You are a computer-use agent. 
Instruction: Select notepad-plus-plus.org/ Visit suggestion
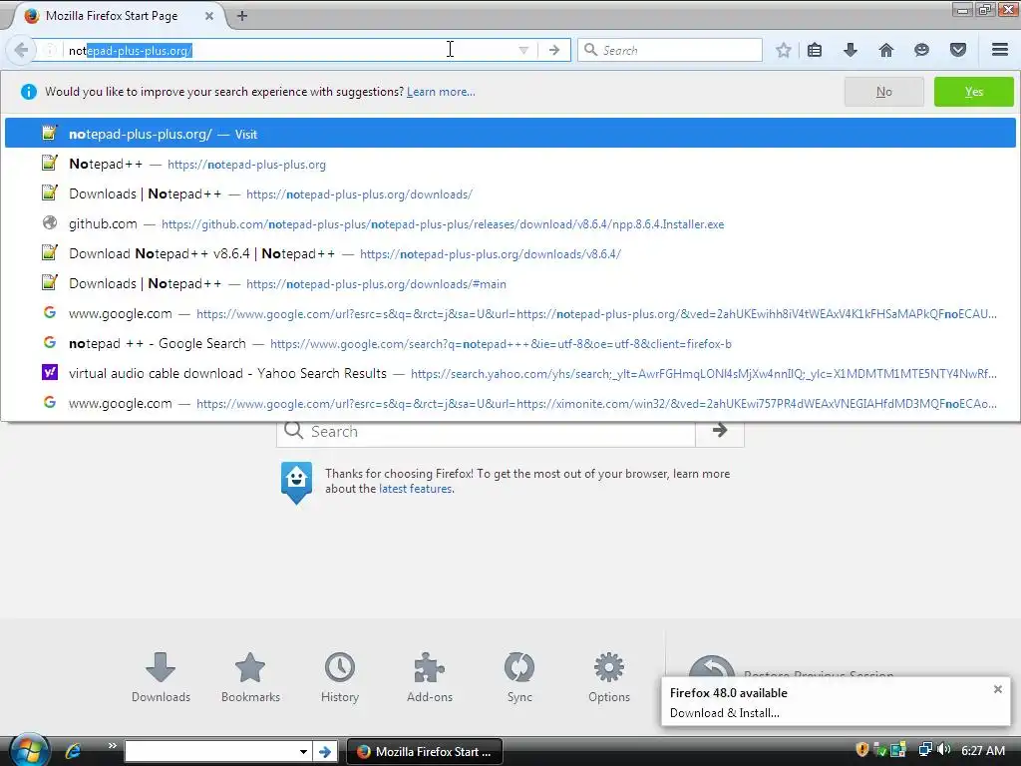[x=510, y=134]
